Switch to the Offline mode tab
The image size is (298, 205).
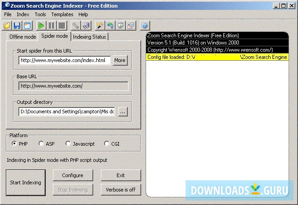click(x=22, y=36)
